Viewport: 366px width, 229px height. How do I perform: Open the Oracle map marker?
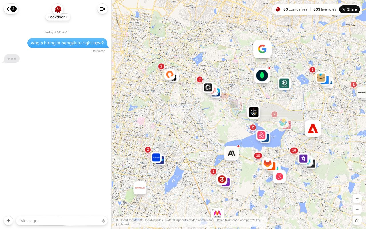tap(140, 188)
